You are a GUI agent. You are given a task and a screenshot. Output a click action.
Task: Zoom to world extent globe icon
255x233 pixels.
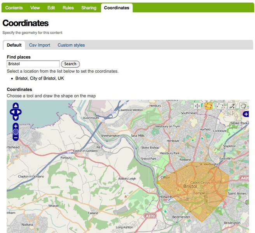point(16,132)
